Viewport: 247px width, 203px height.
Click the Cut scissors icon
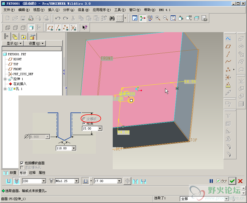pyautogui.click(x=73, y=18)
